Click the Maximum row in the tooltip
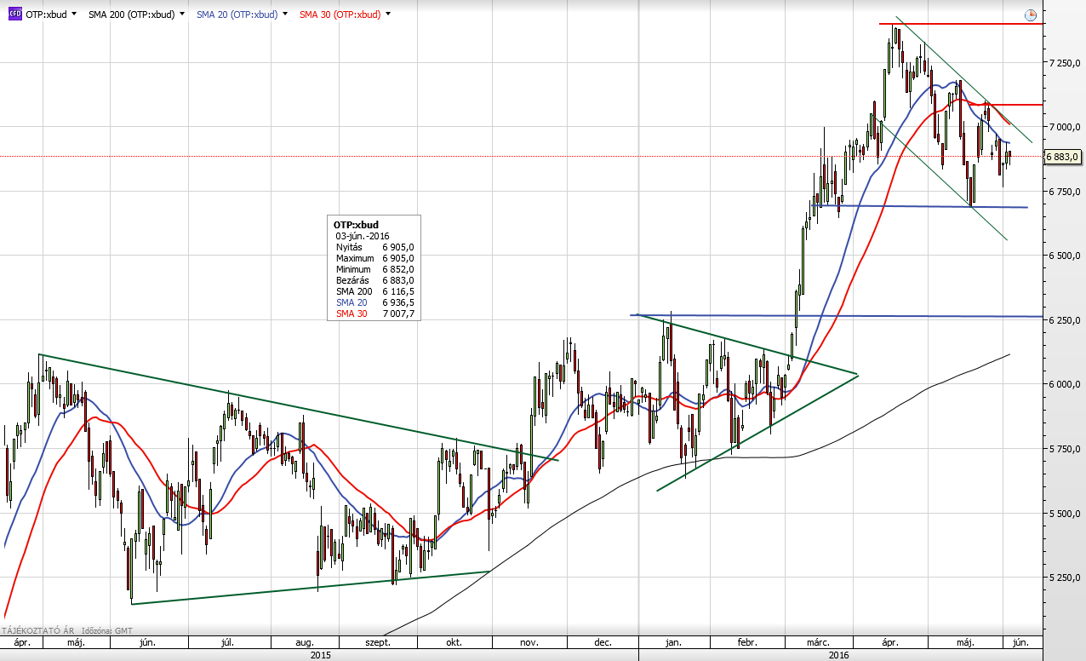Image resolution: width=1086 pixels, height=661 pixels. 374,258
